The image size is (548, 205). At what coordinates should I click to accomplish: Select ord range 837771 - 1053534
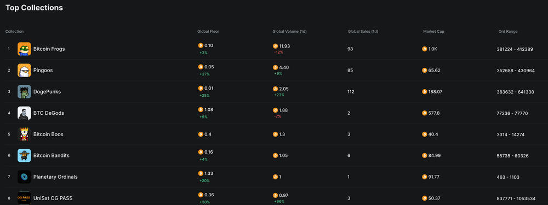click(516, 198)
